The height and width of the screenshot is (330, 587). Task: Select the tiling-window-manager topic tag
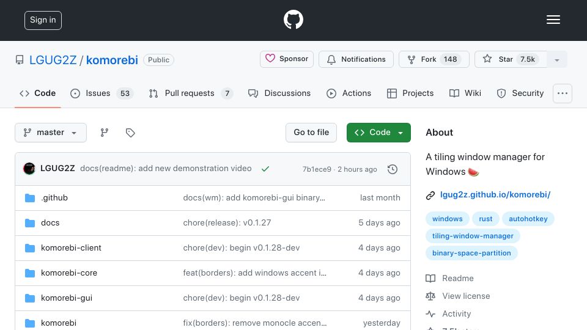(x=473, y=236)
